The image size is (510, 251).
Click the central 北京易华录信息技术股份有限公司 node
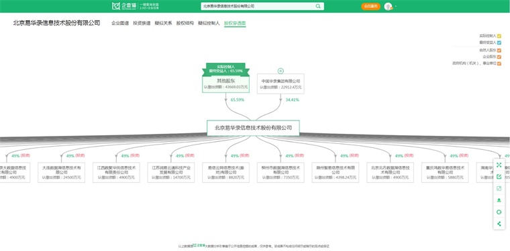tap(253, 128)
